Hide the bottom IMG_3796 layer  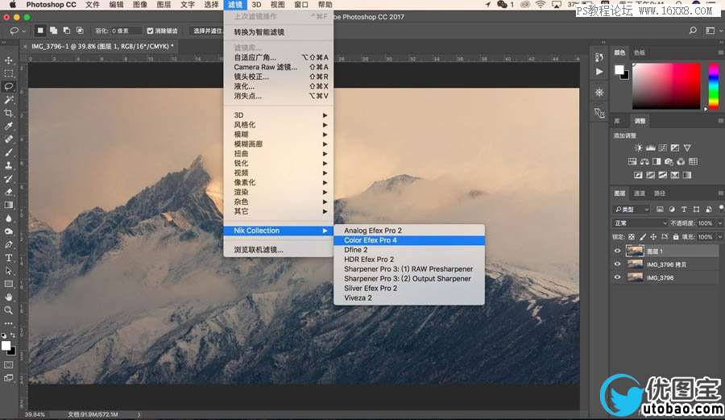[x=617, y=277]
